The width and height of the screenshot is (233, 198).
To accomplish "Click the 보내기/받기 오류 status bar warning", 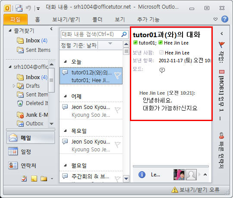I will tap(195, 190).
